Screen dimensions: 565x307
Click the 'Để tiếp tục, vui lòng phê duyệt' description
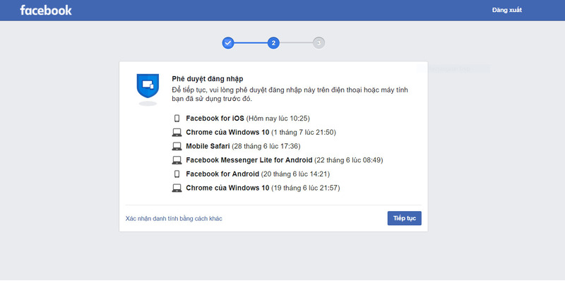click(290, 95)
